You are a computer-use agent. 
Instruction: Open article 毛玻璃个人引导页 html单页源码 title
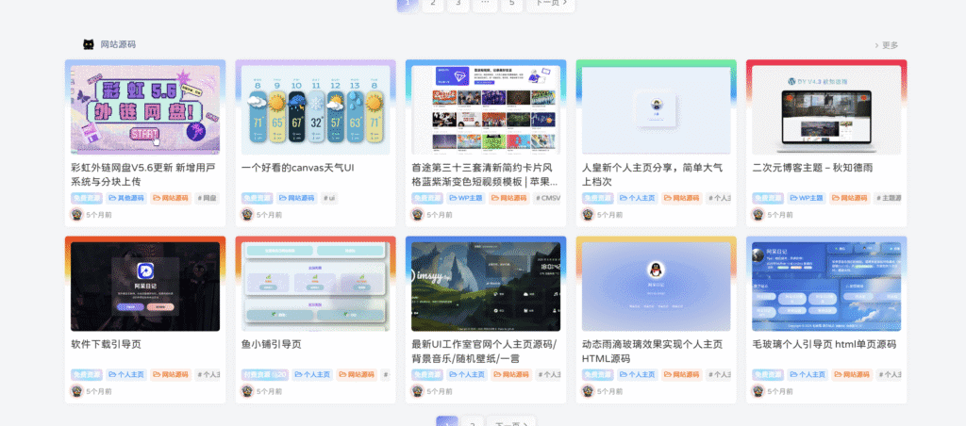[x=824, y=344]
